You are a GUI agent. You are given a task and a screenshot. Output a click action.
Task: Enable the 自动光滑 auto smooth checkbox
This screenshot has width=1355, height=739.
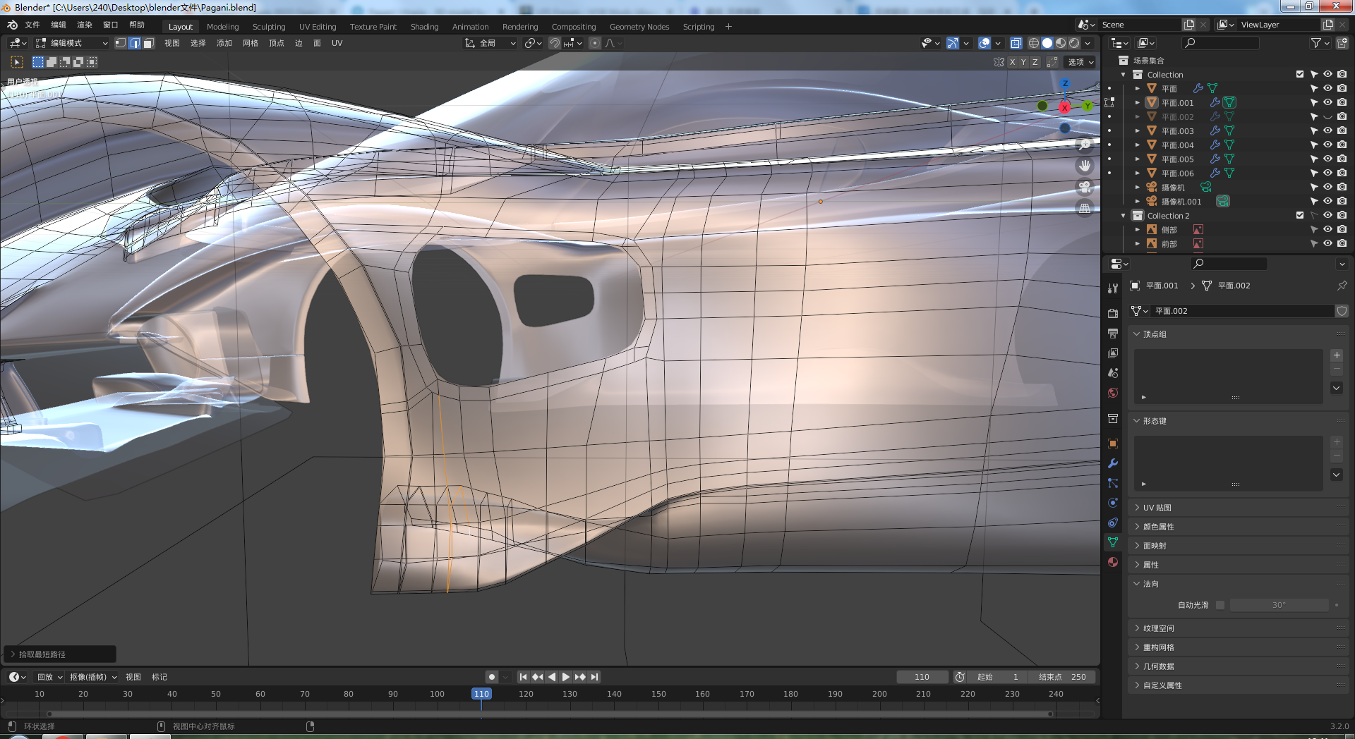[1220, 605]
